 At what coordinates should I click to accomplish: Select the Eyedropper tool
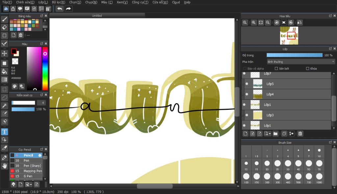click(x=4, y=158)
